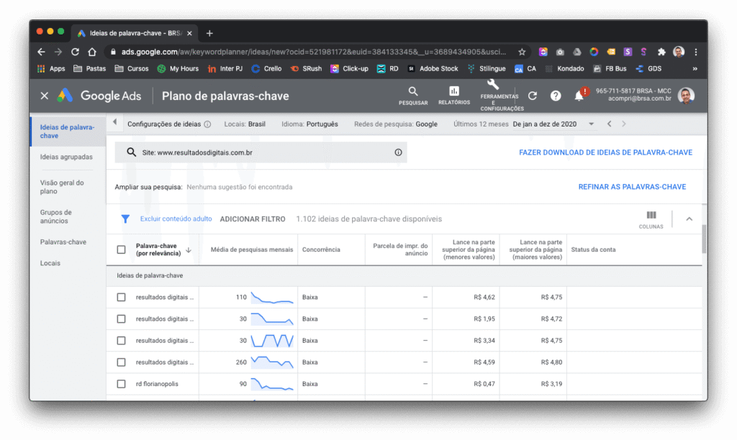Open the SRush bookmark
The width and height of the screenshot is (737, 440).
(x=306, y=68)
